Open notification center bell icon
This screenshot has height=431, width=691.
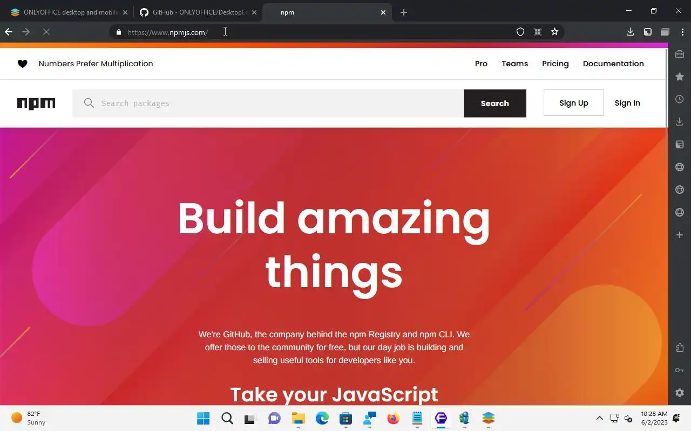pyautogui.click(x=677, y=418)
